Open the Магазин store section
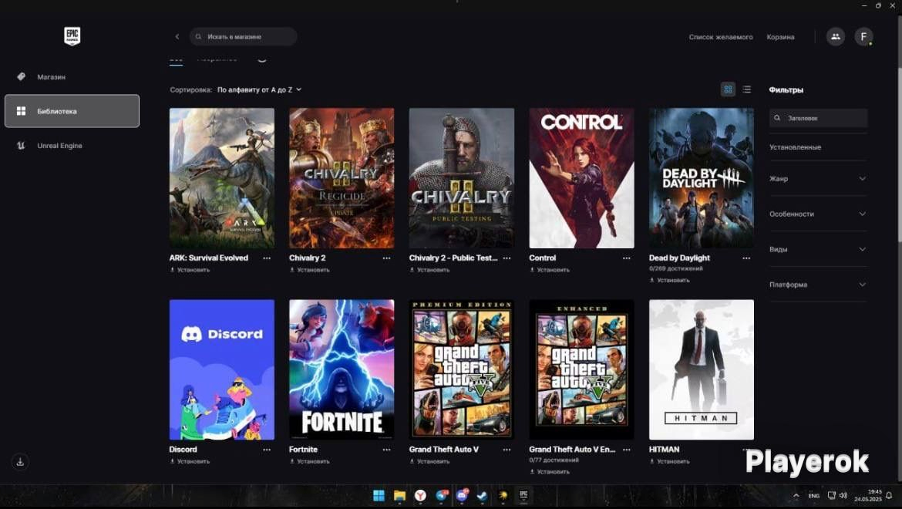The image size is (902, 509). pyautogui.click(x=51, y=76)
